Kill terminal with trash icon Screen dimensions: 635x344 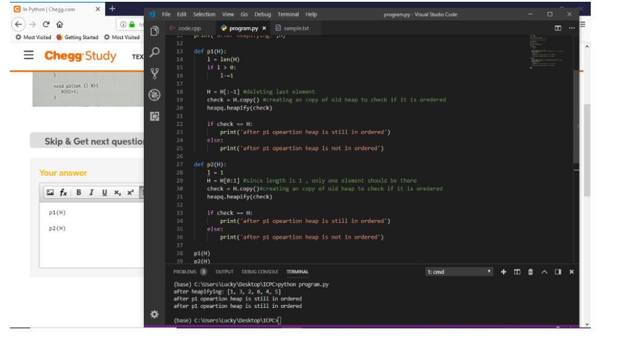click(531, 272)
